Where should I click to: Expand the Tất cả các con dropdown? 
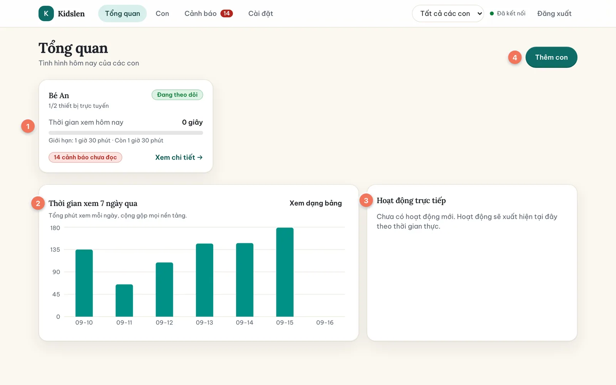tap(448, 13)
